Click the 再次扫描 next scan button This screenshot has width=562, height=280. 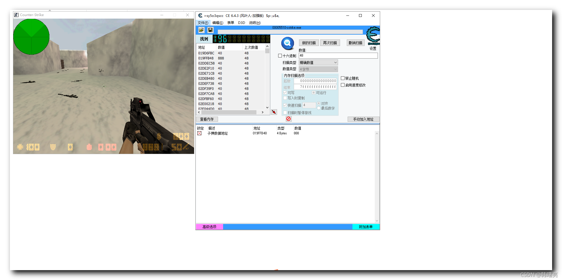click(330, 43)
